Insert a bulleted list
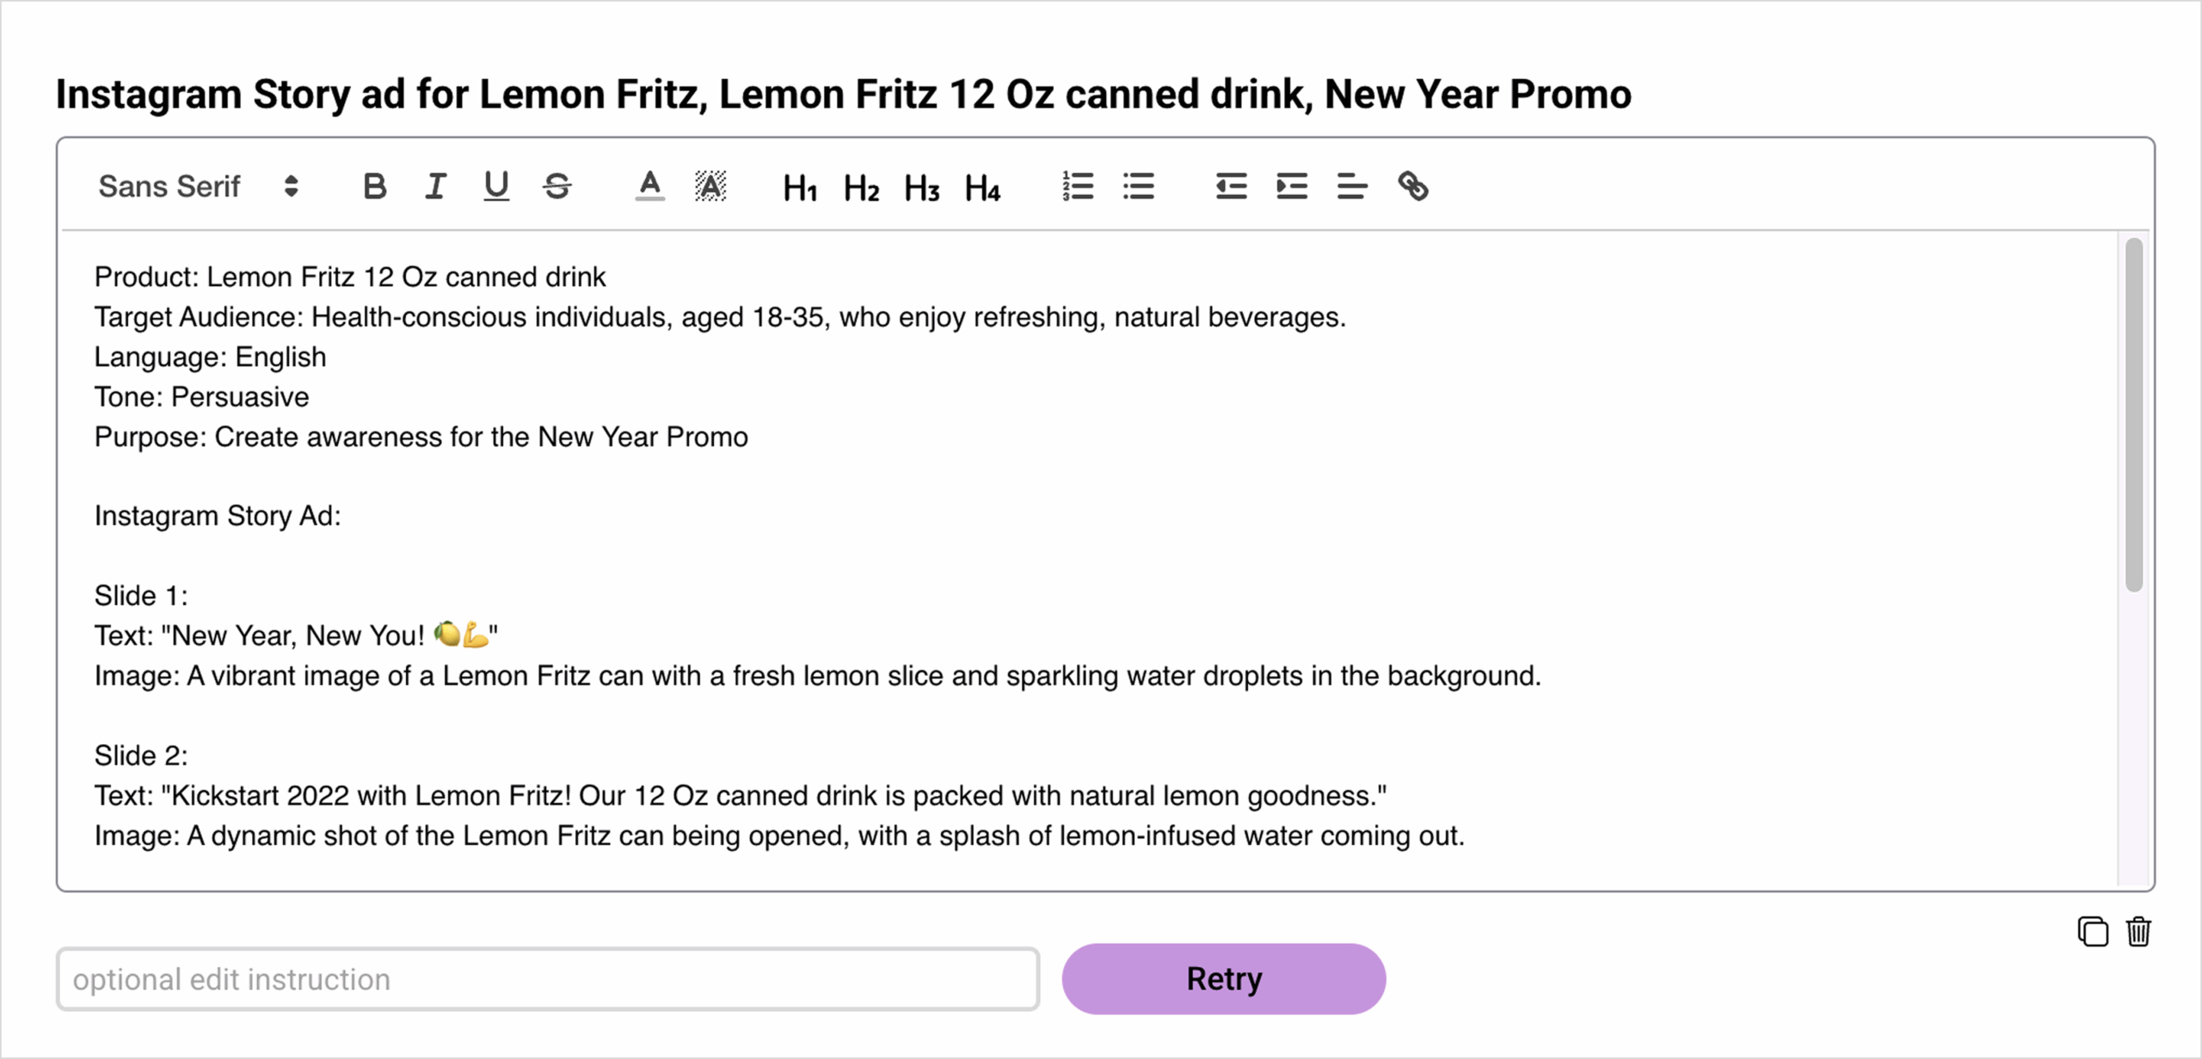This screenshot has width=2202, height=1059. coord(1139,187)
